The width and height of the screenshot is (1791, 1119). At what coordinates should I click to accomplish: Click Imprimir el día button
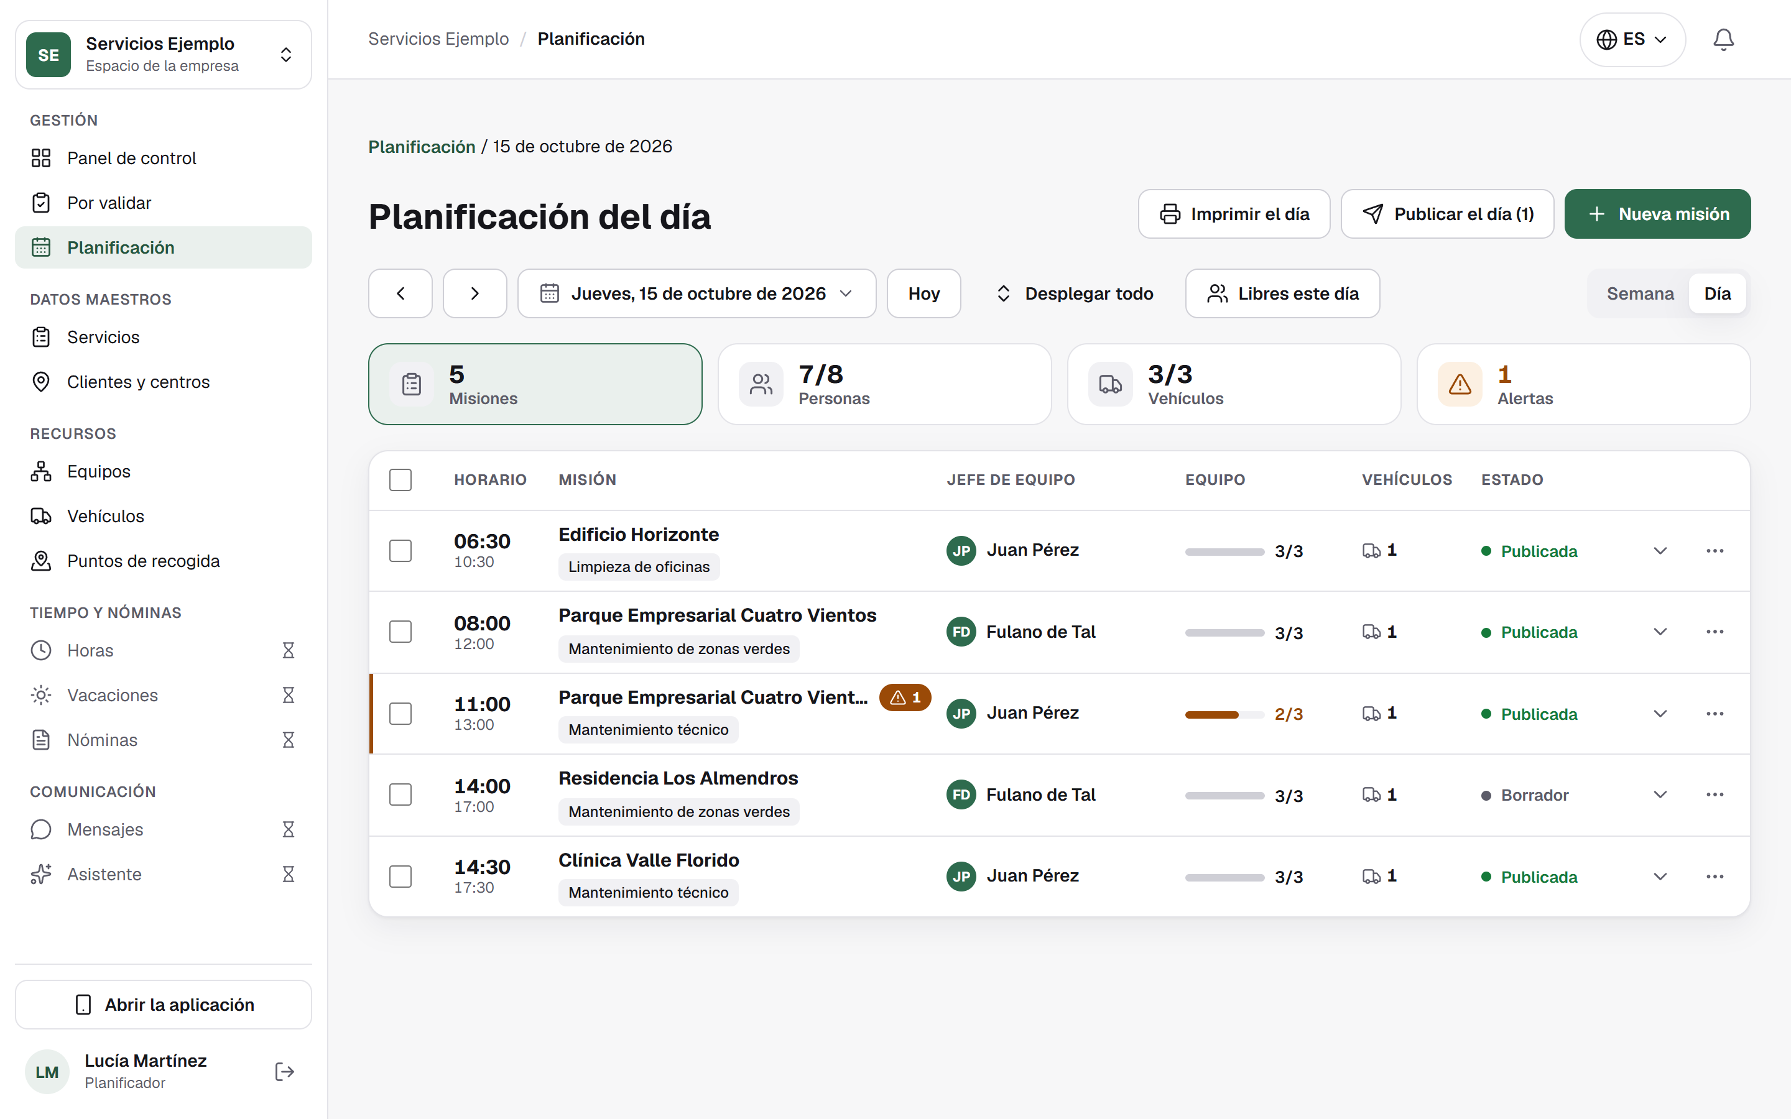[x=1234, y=214]
